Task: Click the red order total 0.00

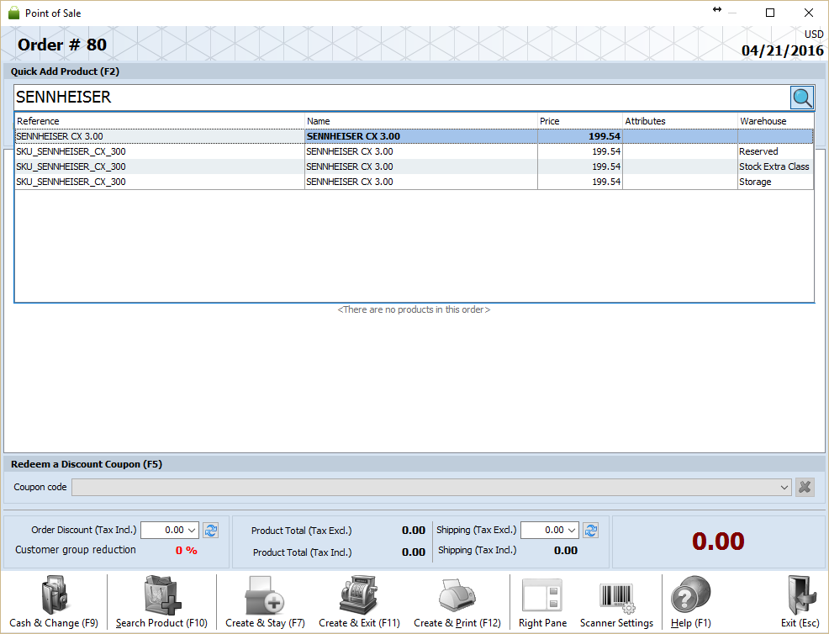Action: (718, 542)
